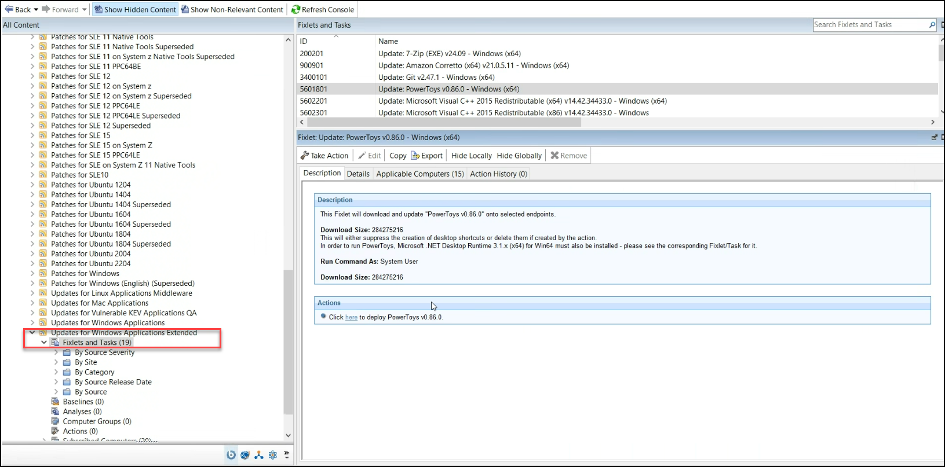Pop out the Fixlet detail pane

[x=934, y=138]
